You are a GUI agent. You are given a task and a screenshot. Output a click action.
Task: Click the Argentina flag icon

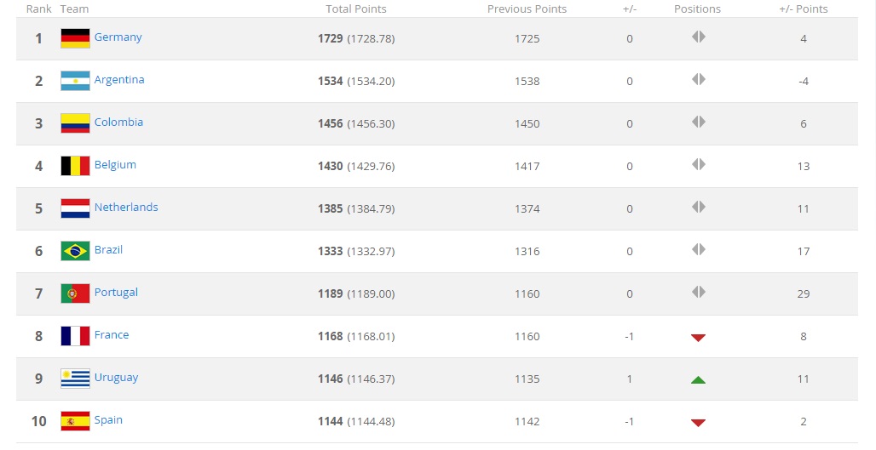76,81
